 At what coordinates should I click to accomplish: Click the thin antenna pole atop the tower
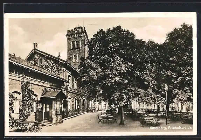pos(83,23)
